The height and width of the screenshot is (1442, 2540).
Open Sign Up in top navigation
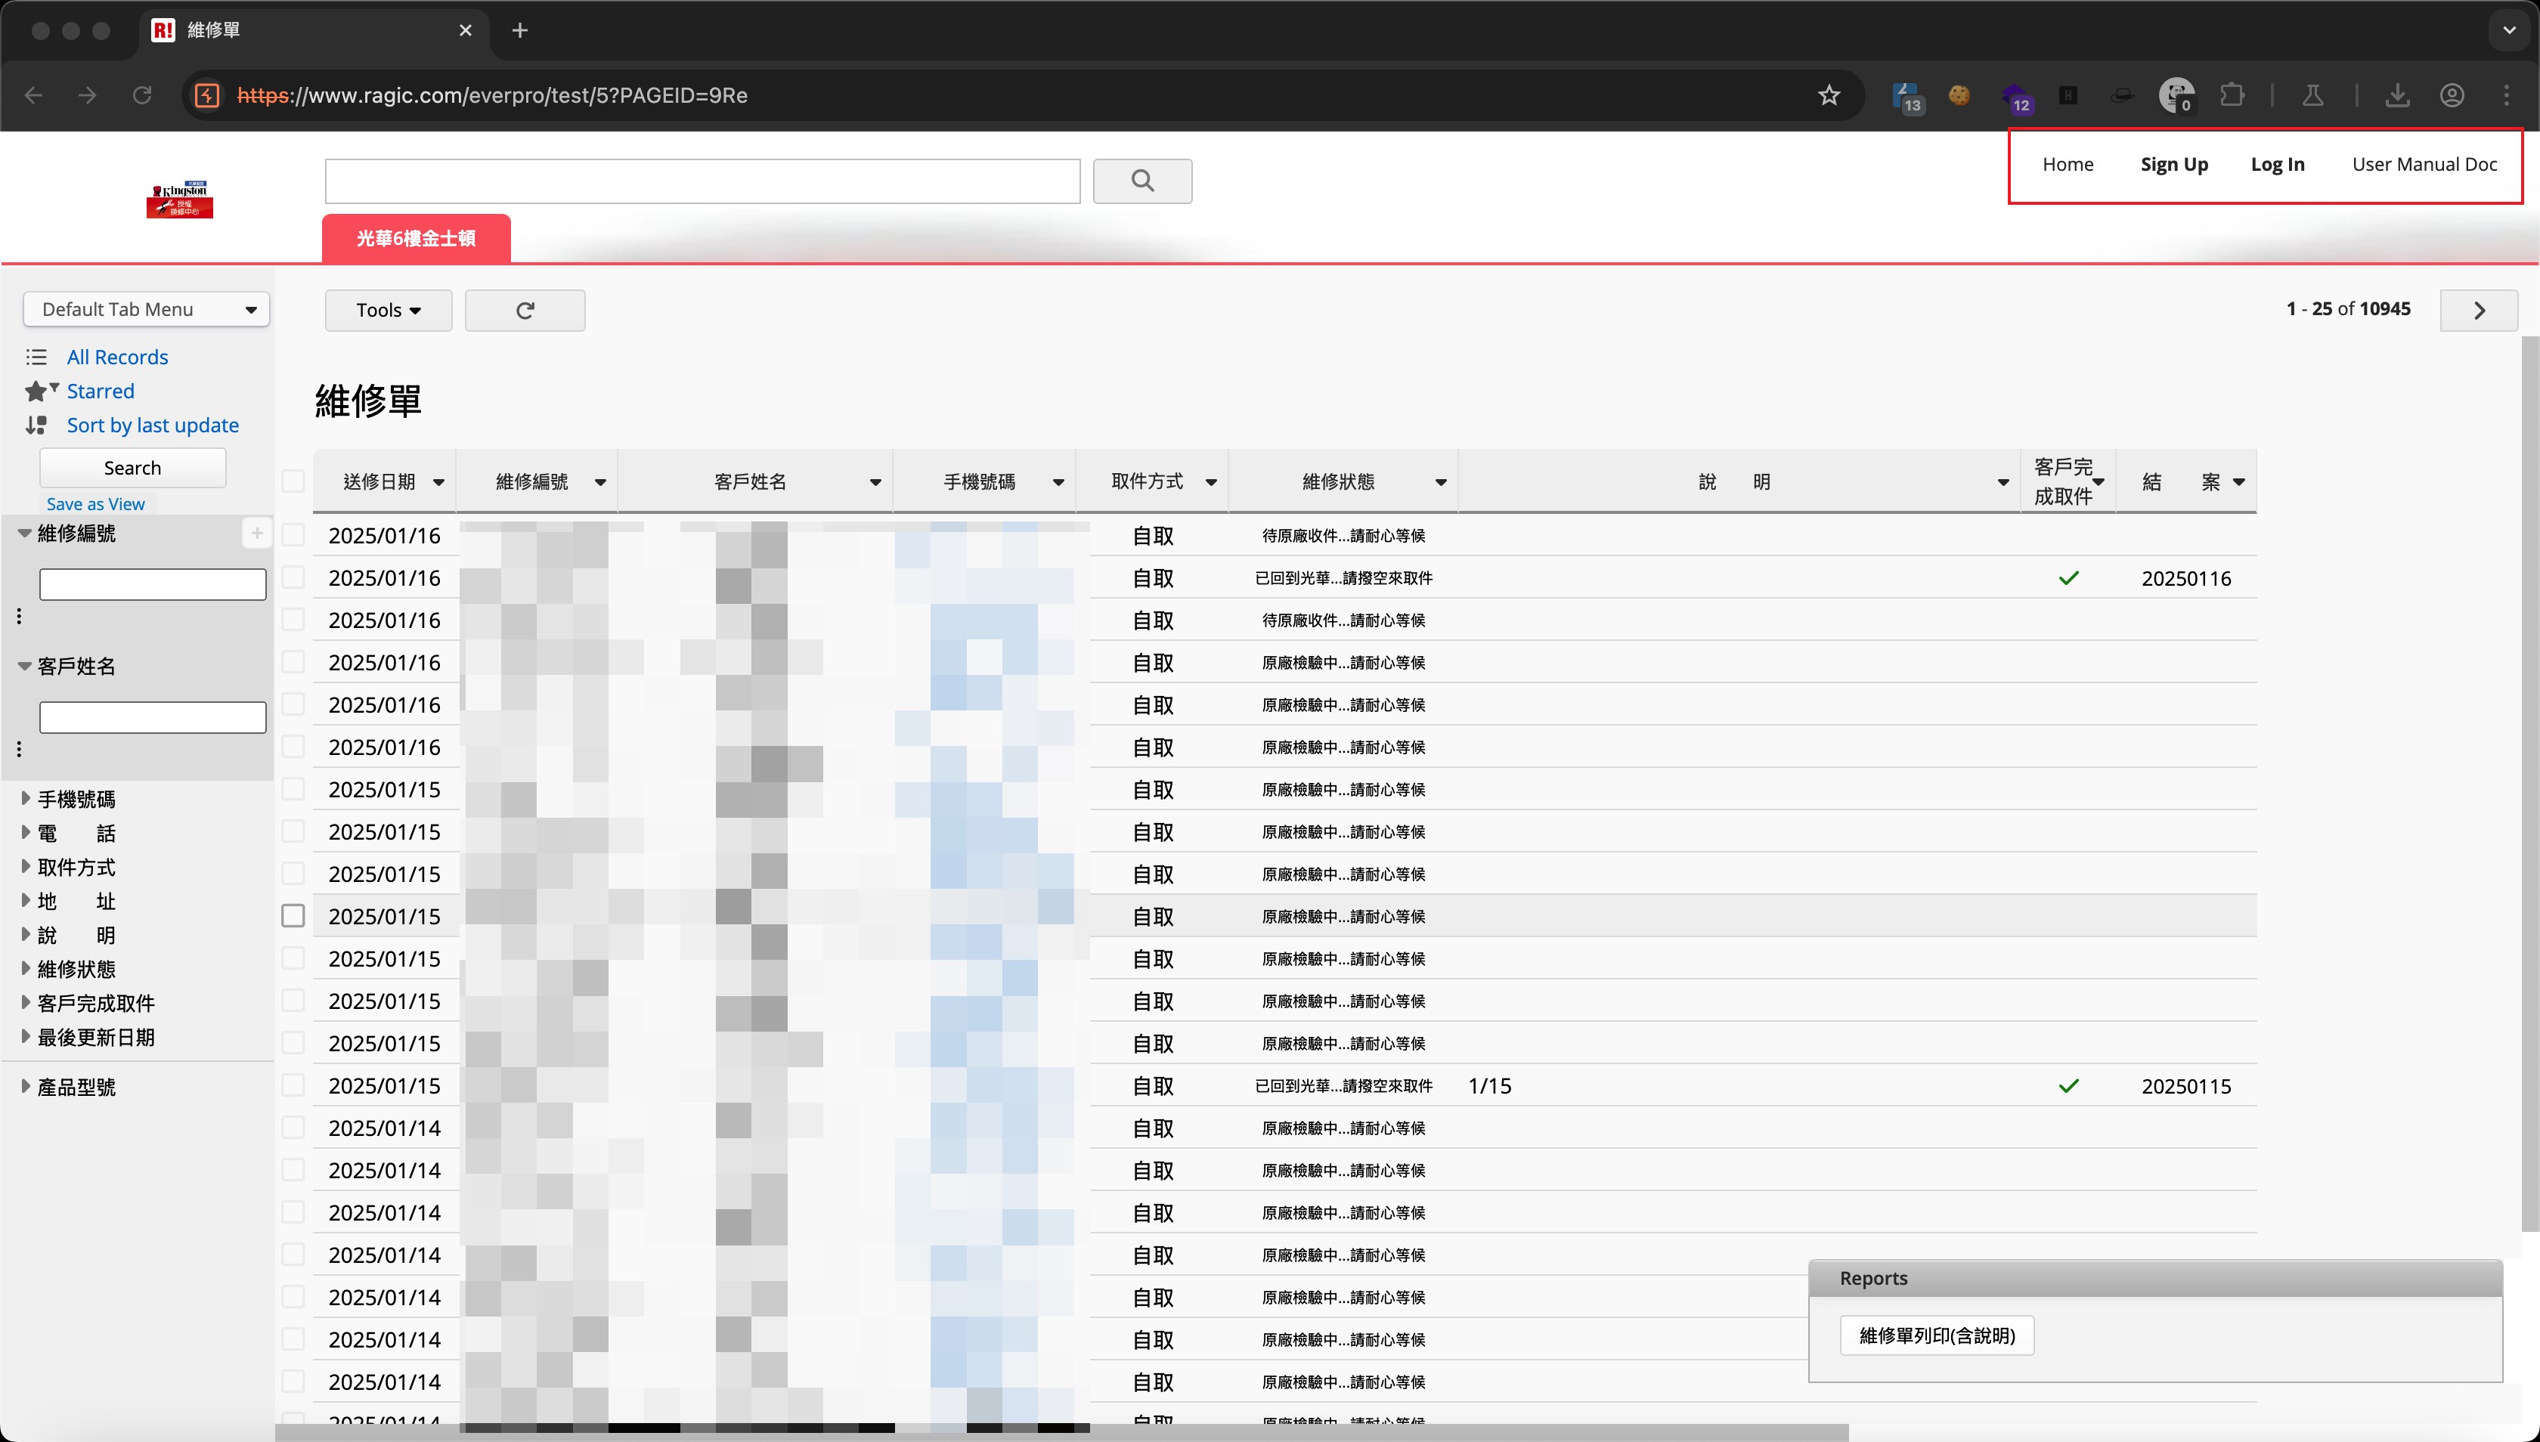pos(2173,165)
